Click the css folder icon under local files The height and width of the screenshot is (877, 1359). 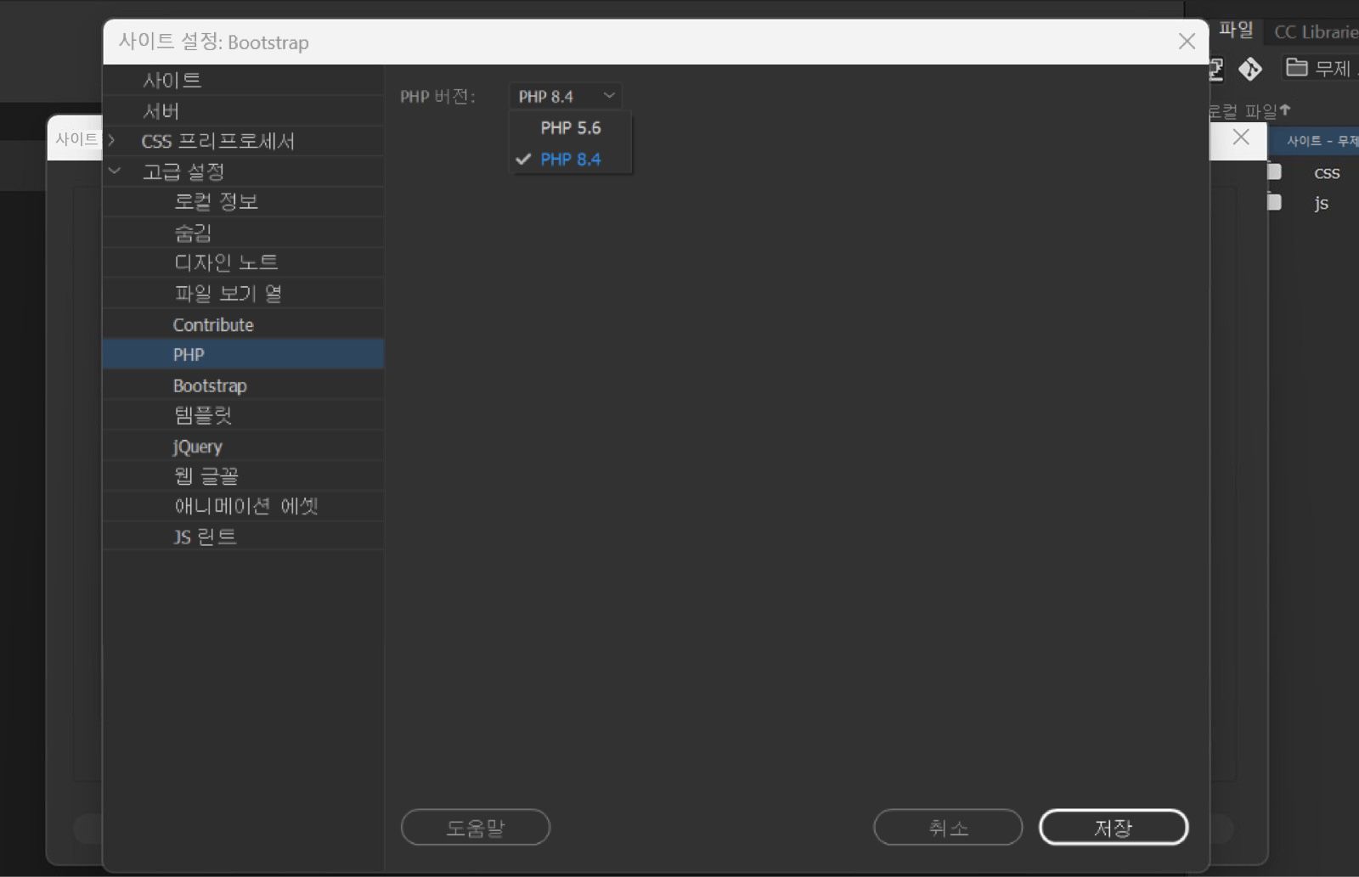point(1274,172)
